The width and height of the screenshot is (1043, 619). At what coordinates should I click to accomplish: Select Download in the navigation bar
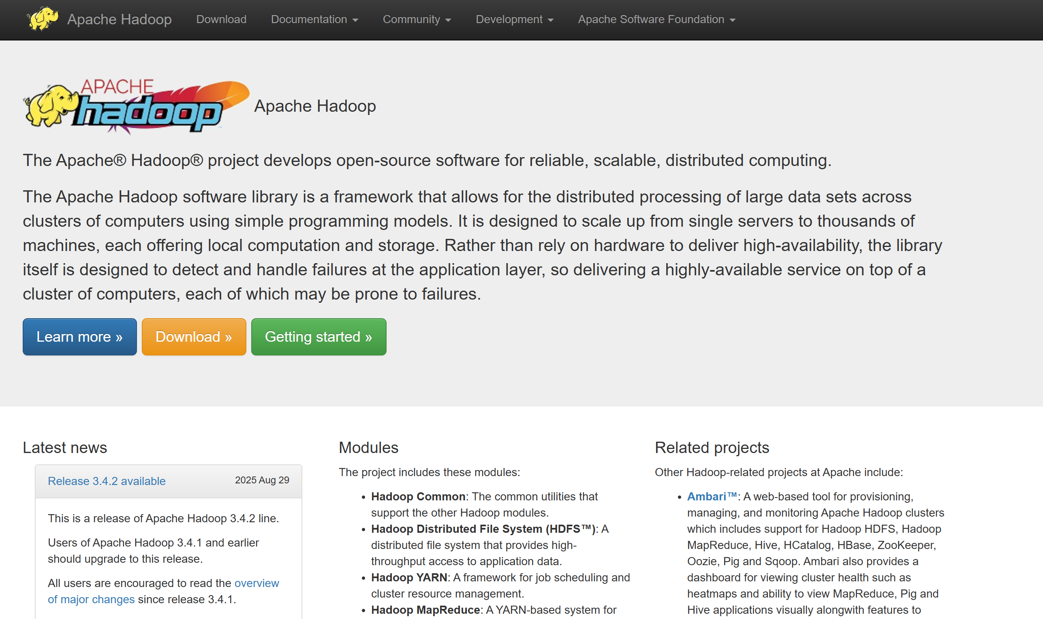coord(221,19)
